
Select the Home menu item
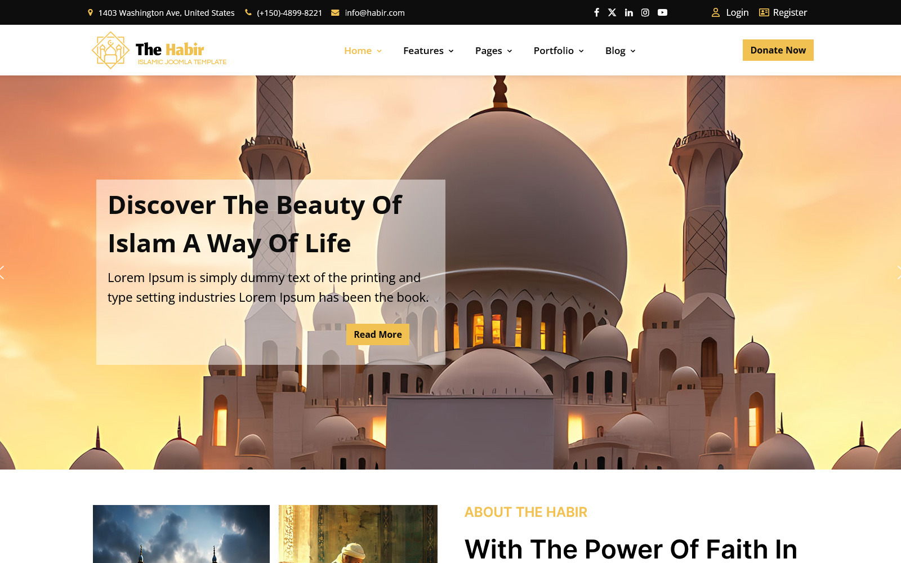pos(358,51)
